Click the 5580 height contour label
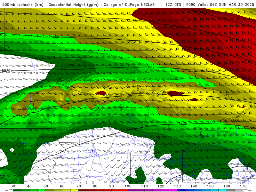Screen dimensions: 256x192 point(152,95)
